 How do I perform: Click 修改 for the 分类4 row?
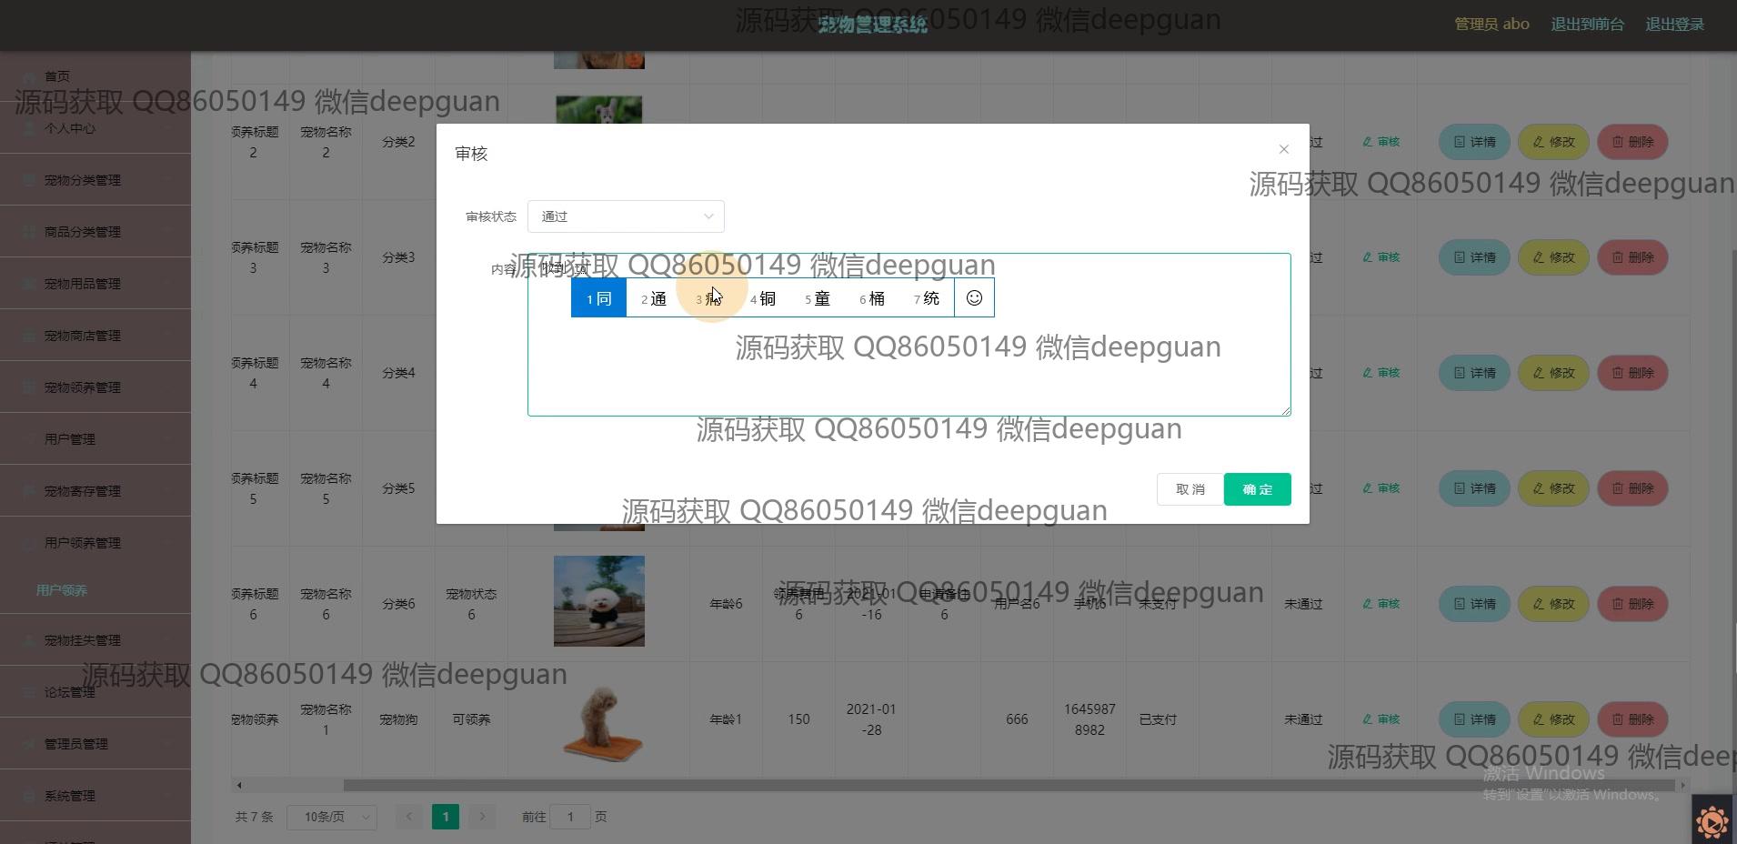1553,373
